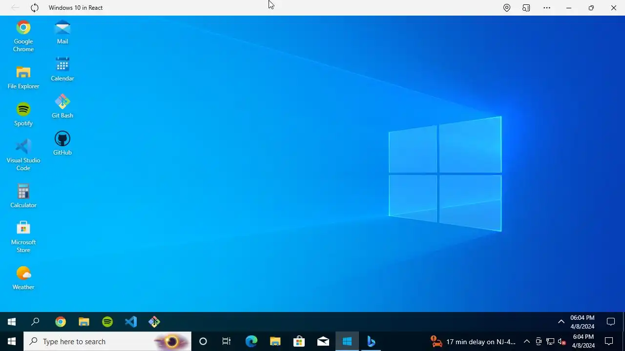Open the '17 min delay on NJ-4...' news widget

click(x=473, y=342)
